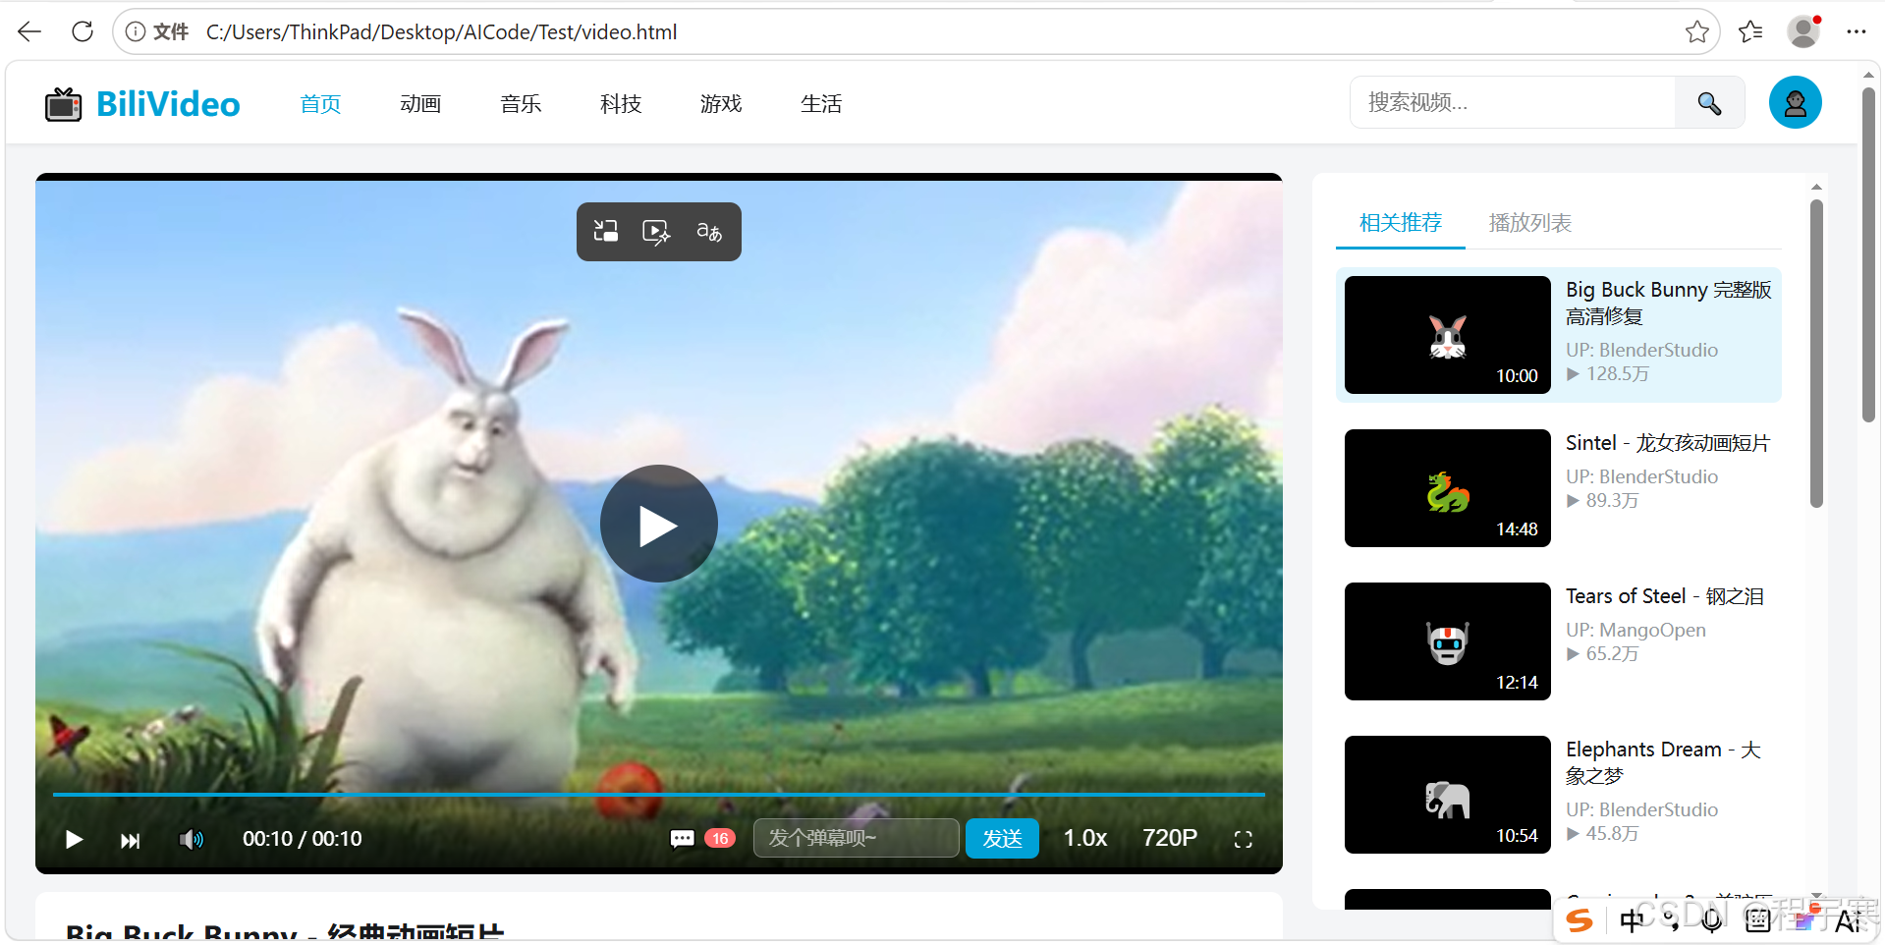Open the 游戏 category
Image resolution: width=1885 pixels, height=945 pixels.
click(x=721, y=104)
